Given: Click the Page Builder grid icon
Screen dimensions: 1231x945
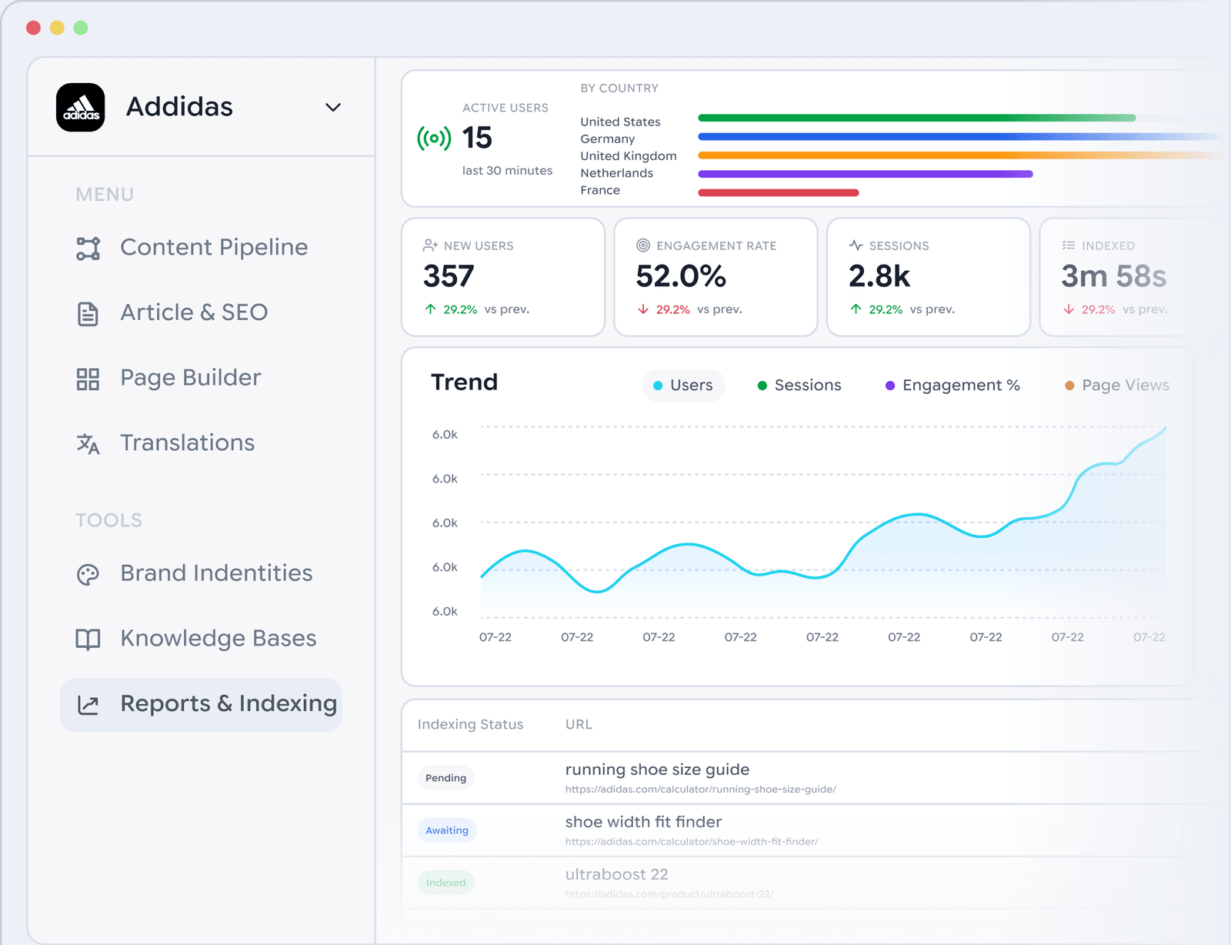Looking at the screenshot, I should click(x=88, y=379).
